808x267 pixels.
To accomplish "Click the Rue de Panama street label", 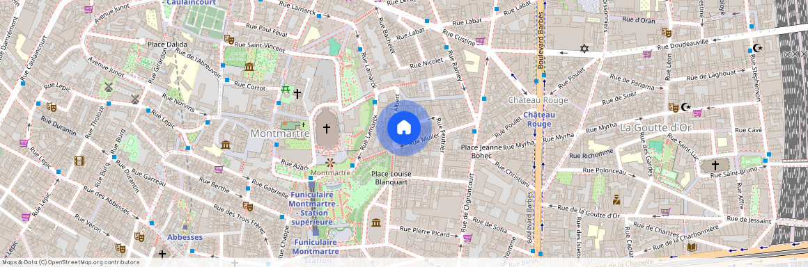I will click(632, 82).
